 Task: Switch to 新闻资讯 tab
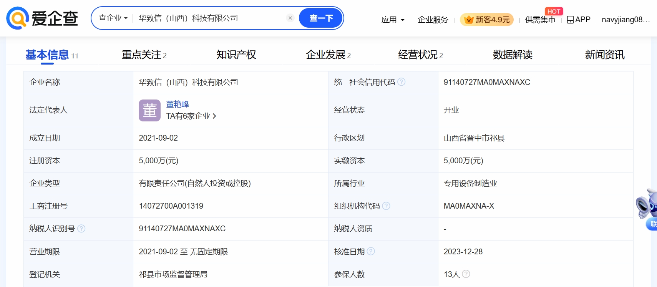605,55
